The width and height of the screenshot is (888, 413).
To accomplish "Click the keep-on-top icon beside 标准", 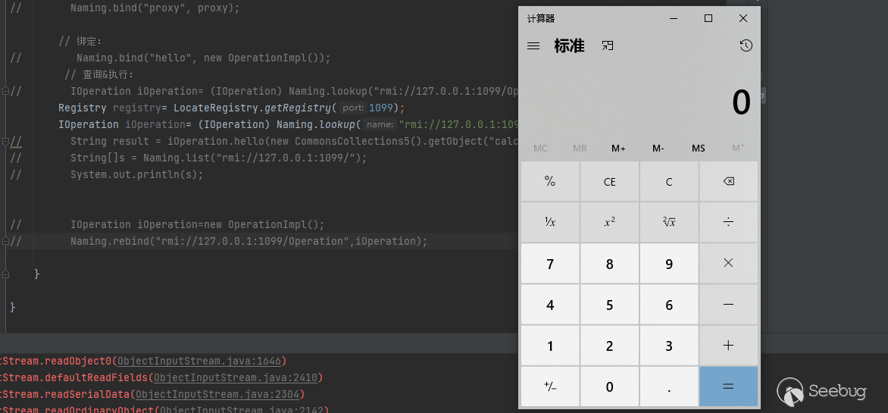I will (x=607, y=46).
